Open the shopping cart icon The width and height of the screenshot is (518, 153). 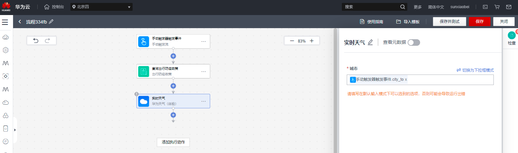click(x=497, y=7)
